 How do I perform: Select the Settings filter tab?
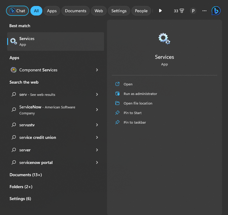point(119,11)
